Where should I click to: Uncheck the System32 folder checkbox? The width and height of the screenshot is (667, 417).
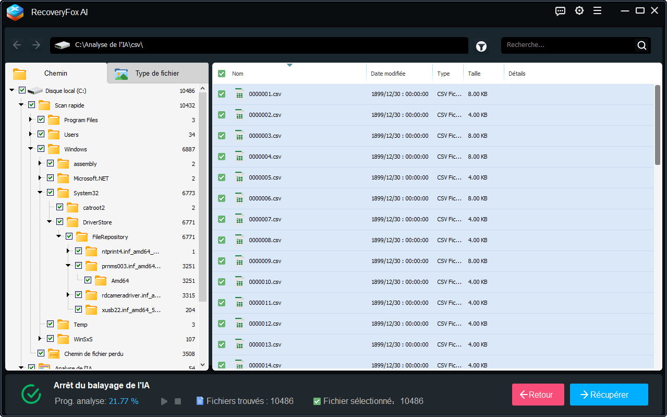pyautogui.click(x=50, y=193)
